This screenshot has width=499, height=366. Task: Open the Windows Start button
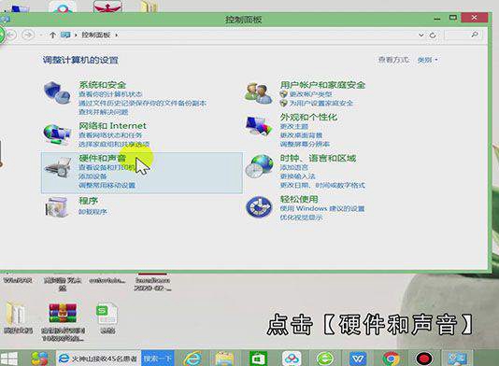pos(9,359)
